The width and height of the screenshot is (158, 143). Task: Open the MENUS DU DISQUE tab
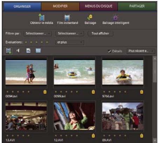pyautogui.click(x=98, y=6)
